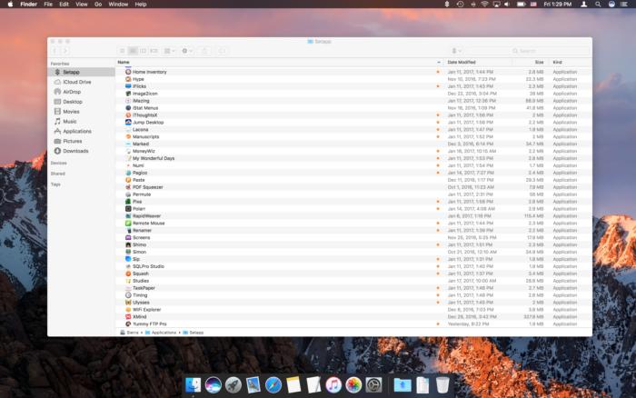Switch Finder to list view
Screen dimensions: 636x398
pyautogui.click(x=133, y=51)
